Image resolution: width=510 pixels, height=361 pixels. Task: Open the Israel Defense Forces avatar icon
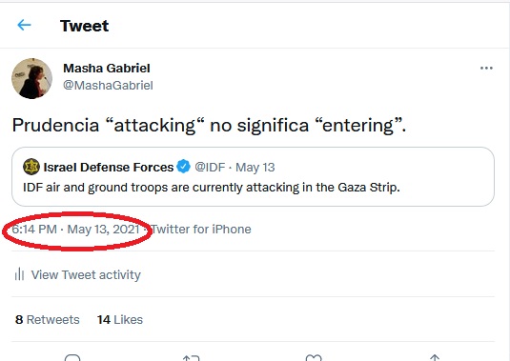click(x=31, y=167)
